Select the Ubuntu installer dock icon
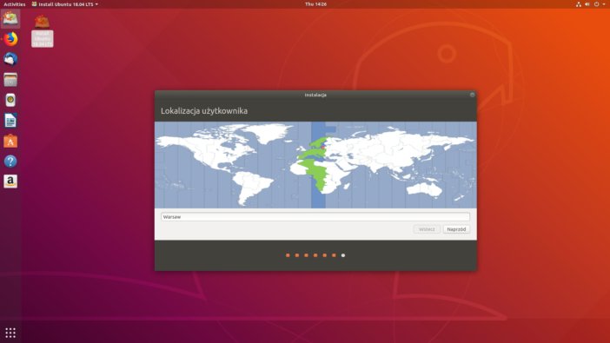The image size is (610, 343). coord(10,18)
